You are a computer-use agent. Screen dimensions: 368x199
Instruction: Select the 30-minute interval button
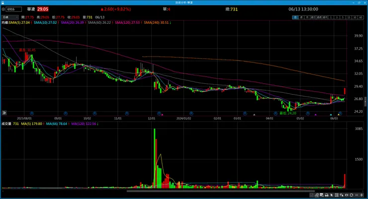coord(355,17)
